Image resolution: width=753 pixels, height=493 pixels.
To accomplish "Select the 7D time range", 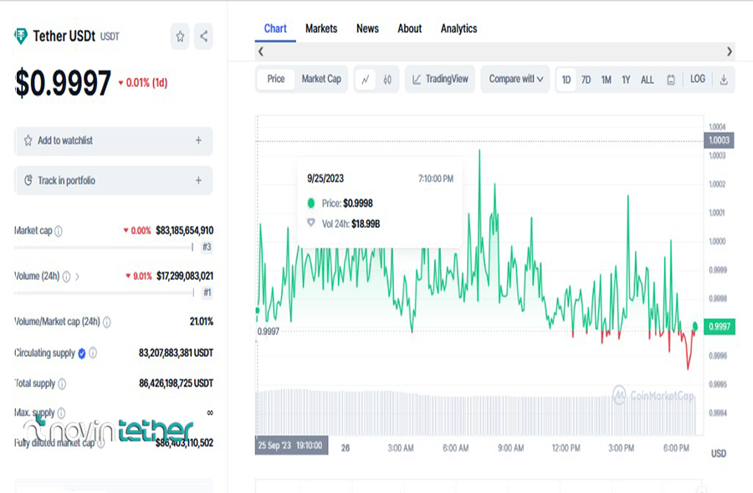I will point(586,80).
